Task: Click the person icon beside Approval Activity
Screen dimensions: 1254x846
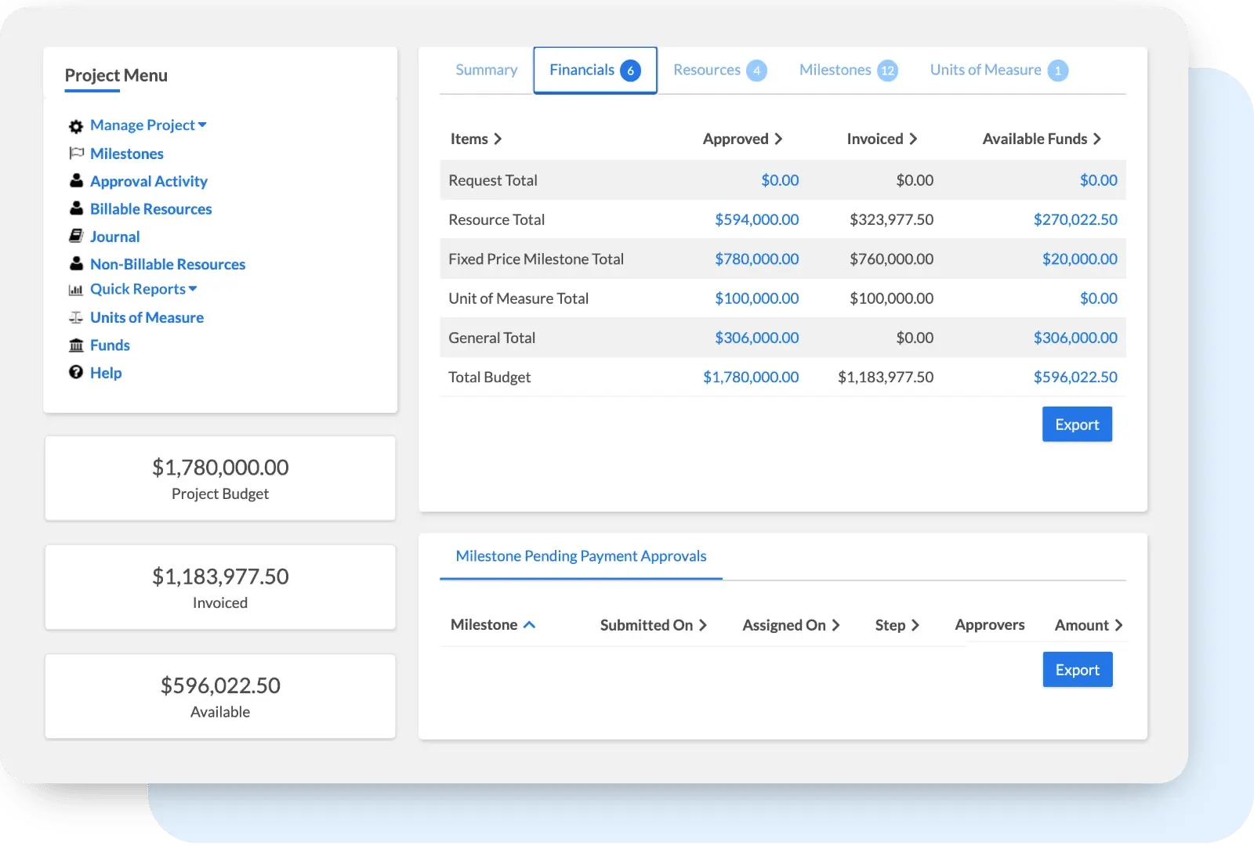Action: [76, 181]
